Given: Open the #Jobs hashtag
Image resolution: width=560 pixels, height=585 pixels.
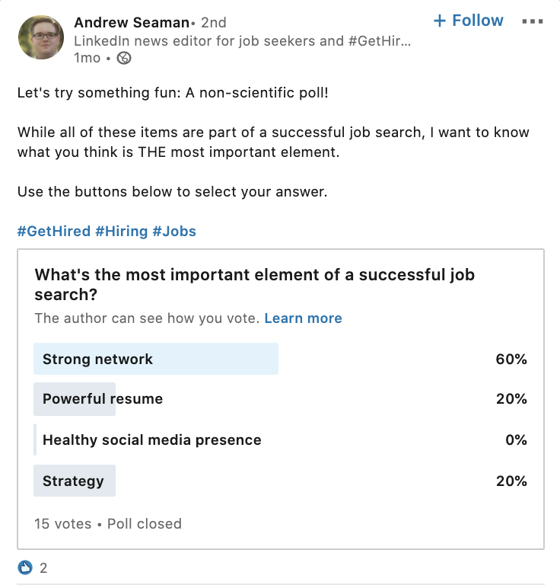Looking at the screenshot, I should pyautogui.click(x=174, y=232).
